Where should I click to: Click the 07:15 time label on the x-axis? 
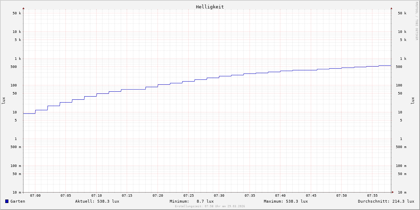pyautogui.click(x=127, y=196)
